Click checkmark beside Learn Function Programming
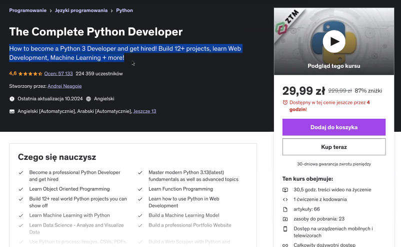Image resolution: width=401 pixels, height=247 pixels. pyautogui.click(x=140, y=189)
